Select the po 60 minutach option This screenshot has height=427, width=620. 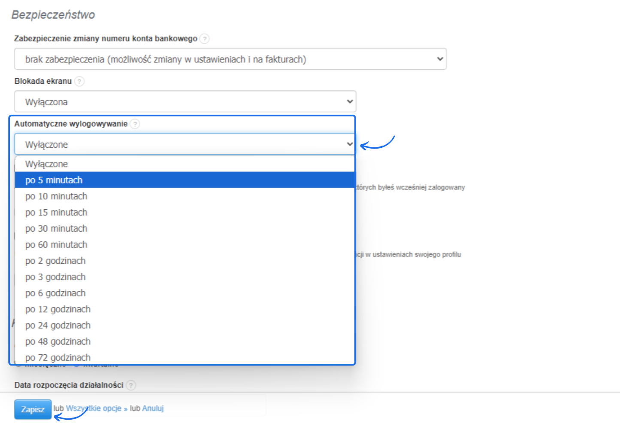(185, 244)
